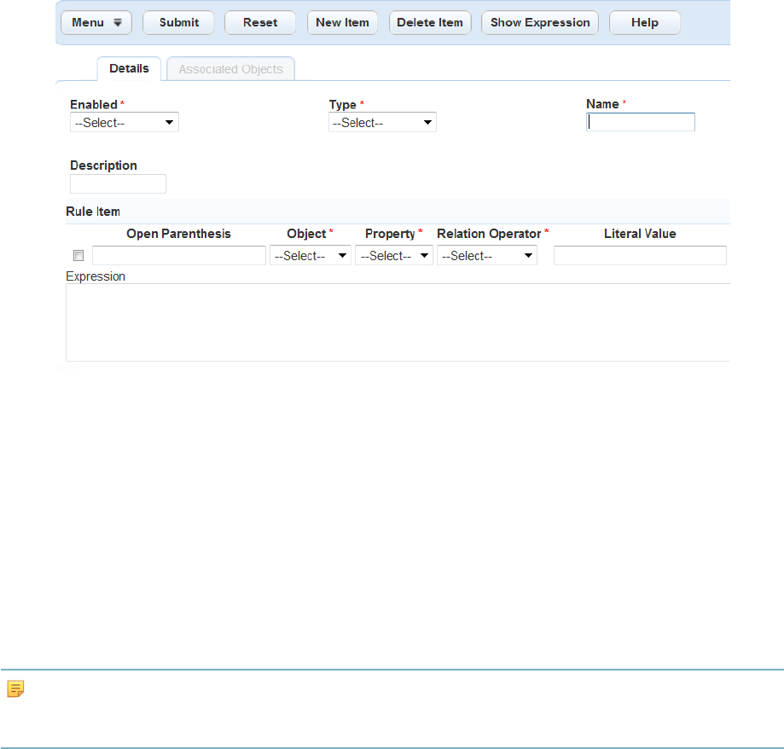Click the Submit button
This screenshot has width=784, height=749.
[178, 23]
